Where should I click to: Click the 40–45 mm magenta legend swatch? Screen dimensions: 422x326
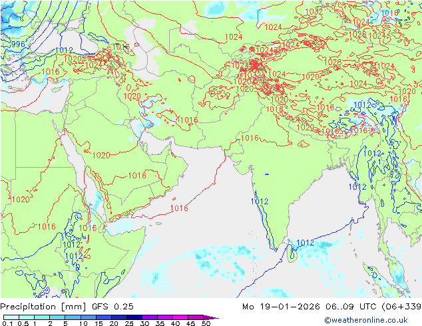tap(180, 317)
